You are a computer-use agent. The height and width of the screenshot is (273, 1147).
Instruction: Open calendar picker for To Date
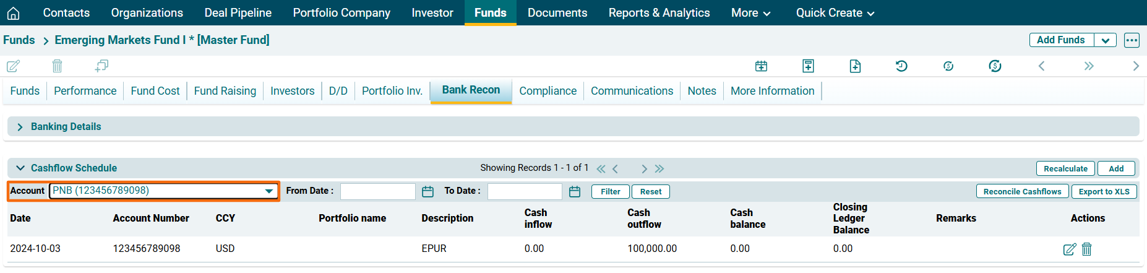tap(575, 192)
